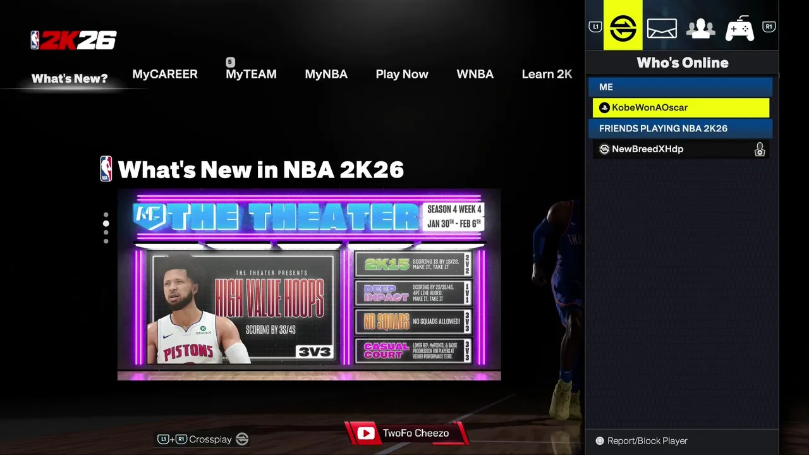The width and height of the screenshot is (809, 455).
Task: Click the status icon on NewBreedXHdp row
Action: tap(760, 150)
